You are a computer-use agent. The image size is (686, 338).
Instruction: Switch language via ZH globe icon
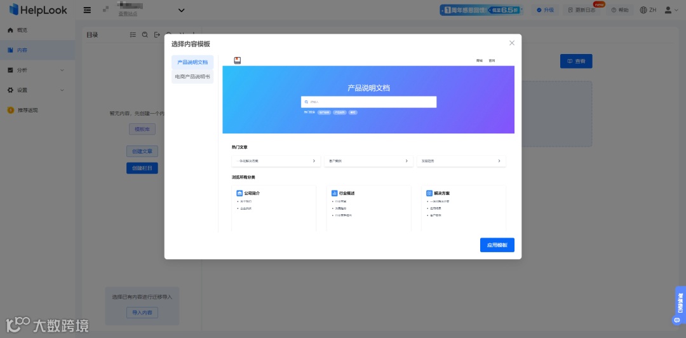coord(648,10)
